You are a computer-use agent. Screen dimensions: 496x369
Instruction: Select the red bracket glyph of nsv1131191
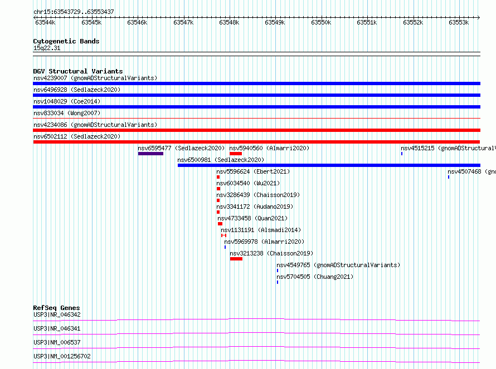223,235
